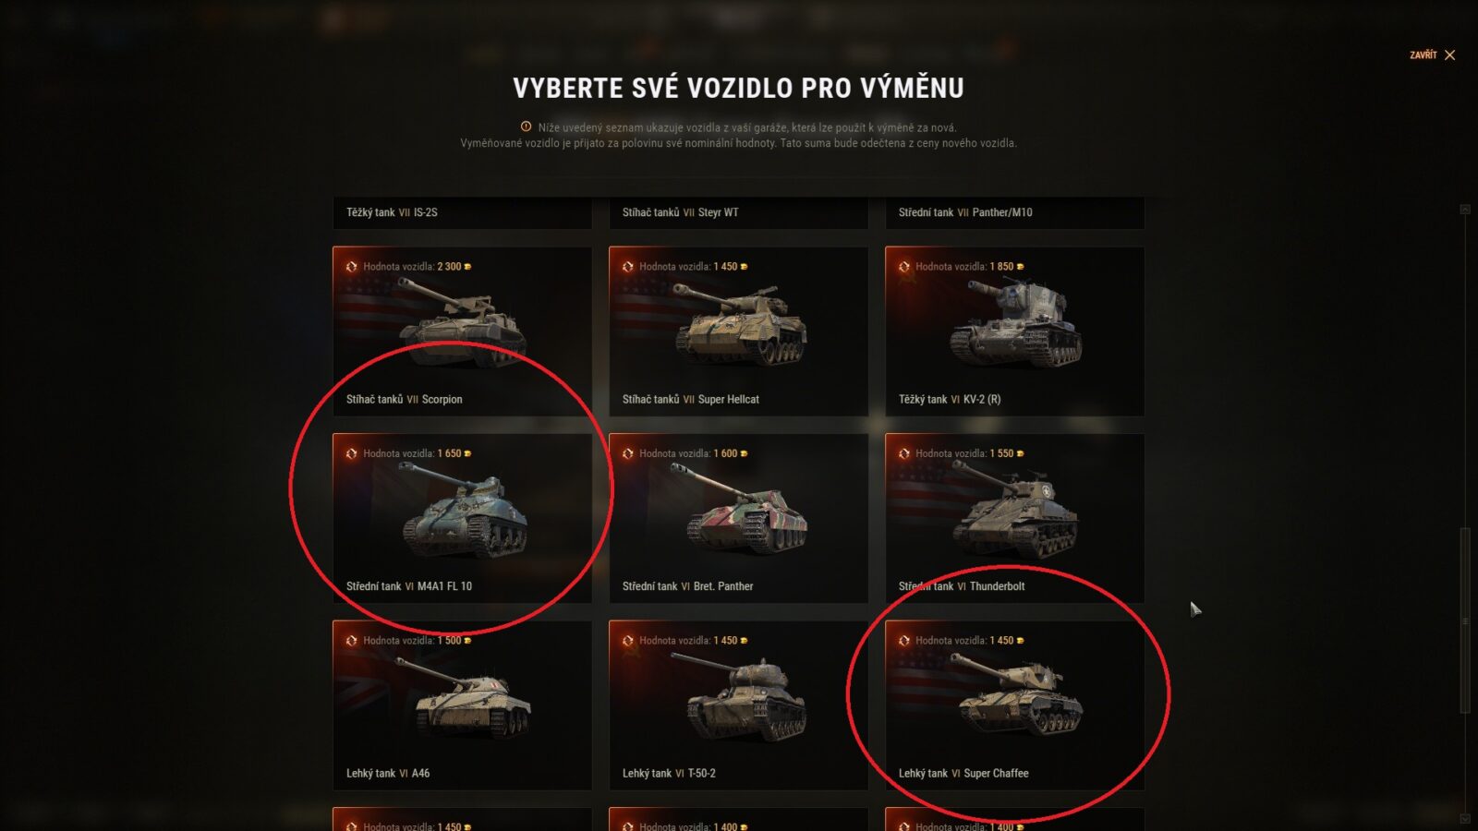Pick the A46 light tank card

click(462, 705)
